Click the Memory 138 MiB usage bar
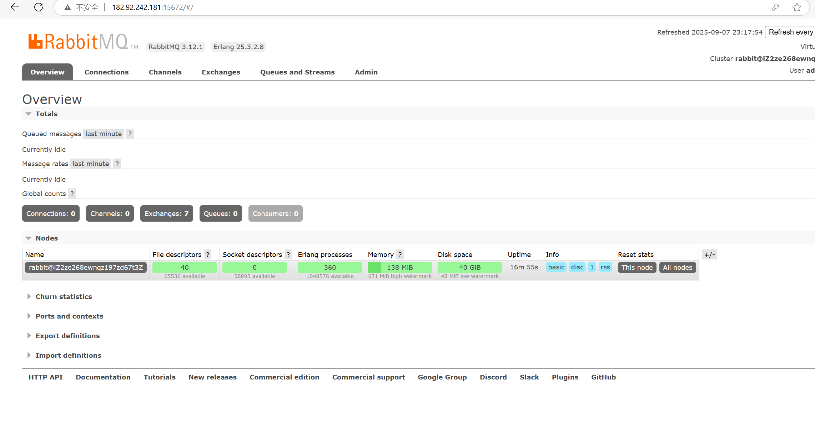Screen dimensions: 815x439 400,267
